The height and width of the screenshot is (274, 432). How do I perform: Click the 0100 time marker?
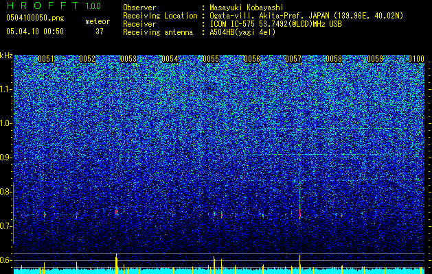tap(416, 59)
